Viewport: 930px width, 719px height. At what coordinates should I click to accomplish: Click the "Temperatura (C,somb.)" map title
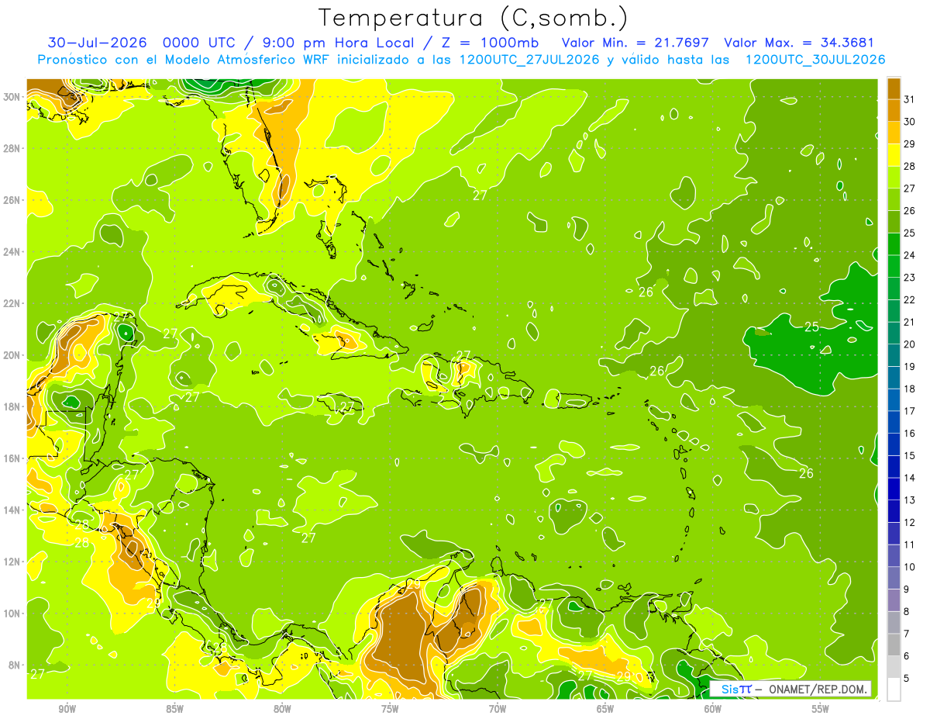coord(473,18)
